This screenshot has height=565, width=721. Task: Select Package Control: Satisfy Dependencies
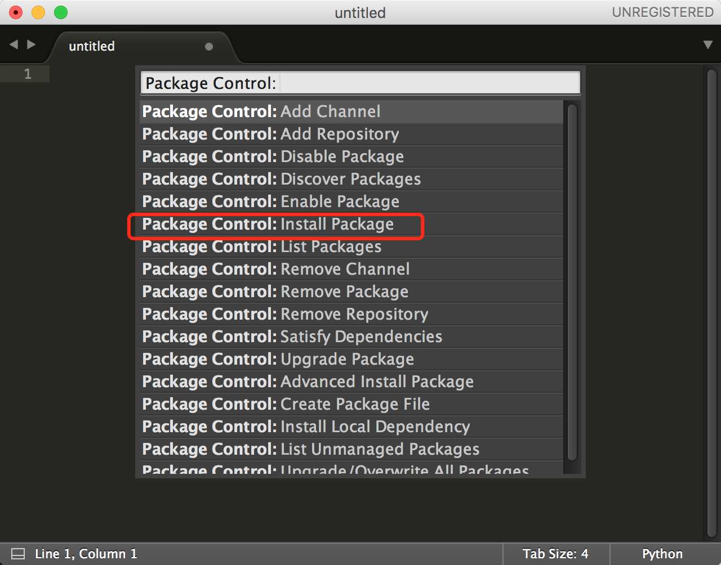[351, 337]
